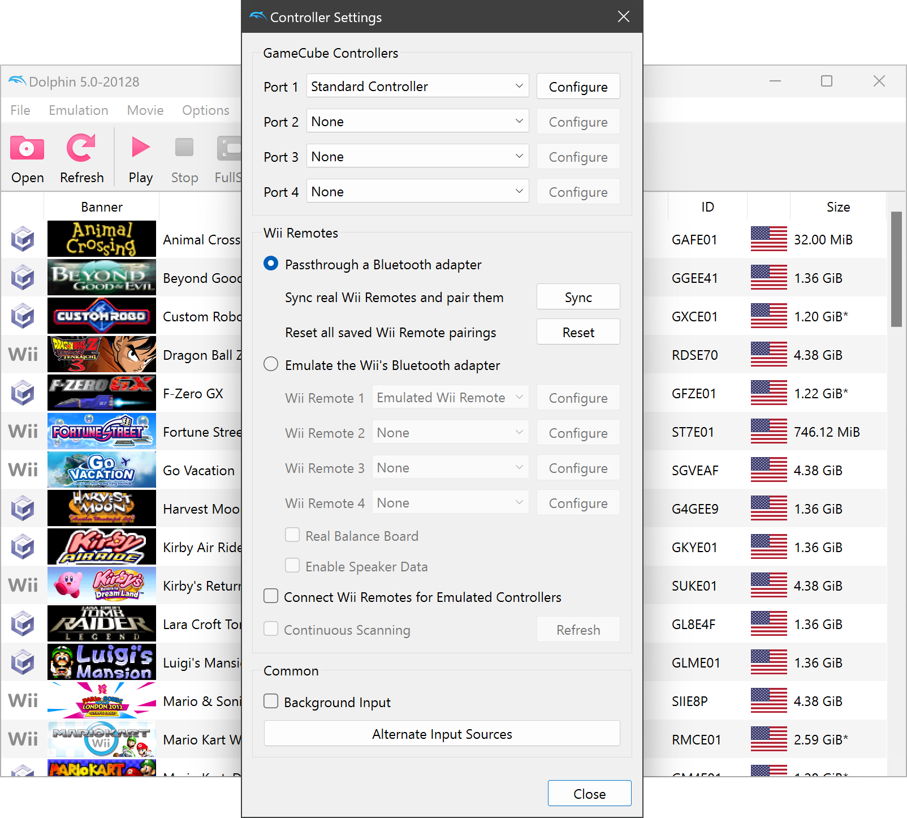
Task: Click Sync button for real Wii Remotes
Action: 578,297
